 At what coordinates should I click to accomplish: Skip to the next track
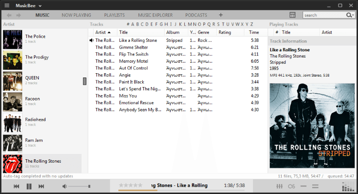(42, 186)
